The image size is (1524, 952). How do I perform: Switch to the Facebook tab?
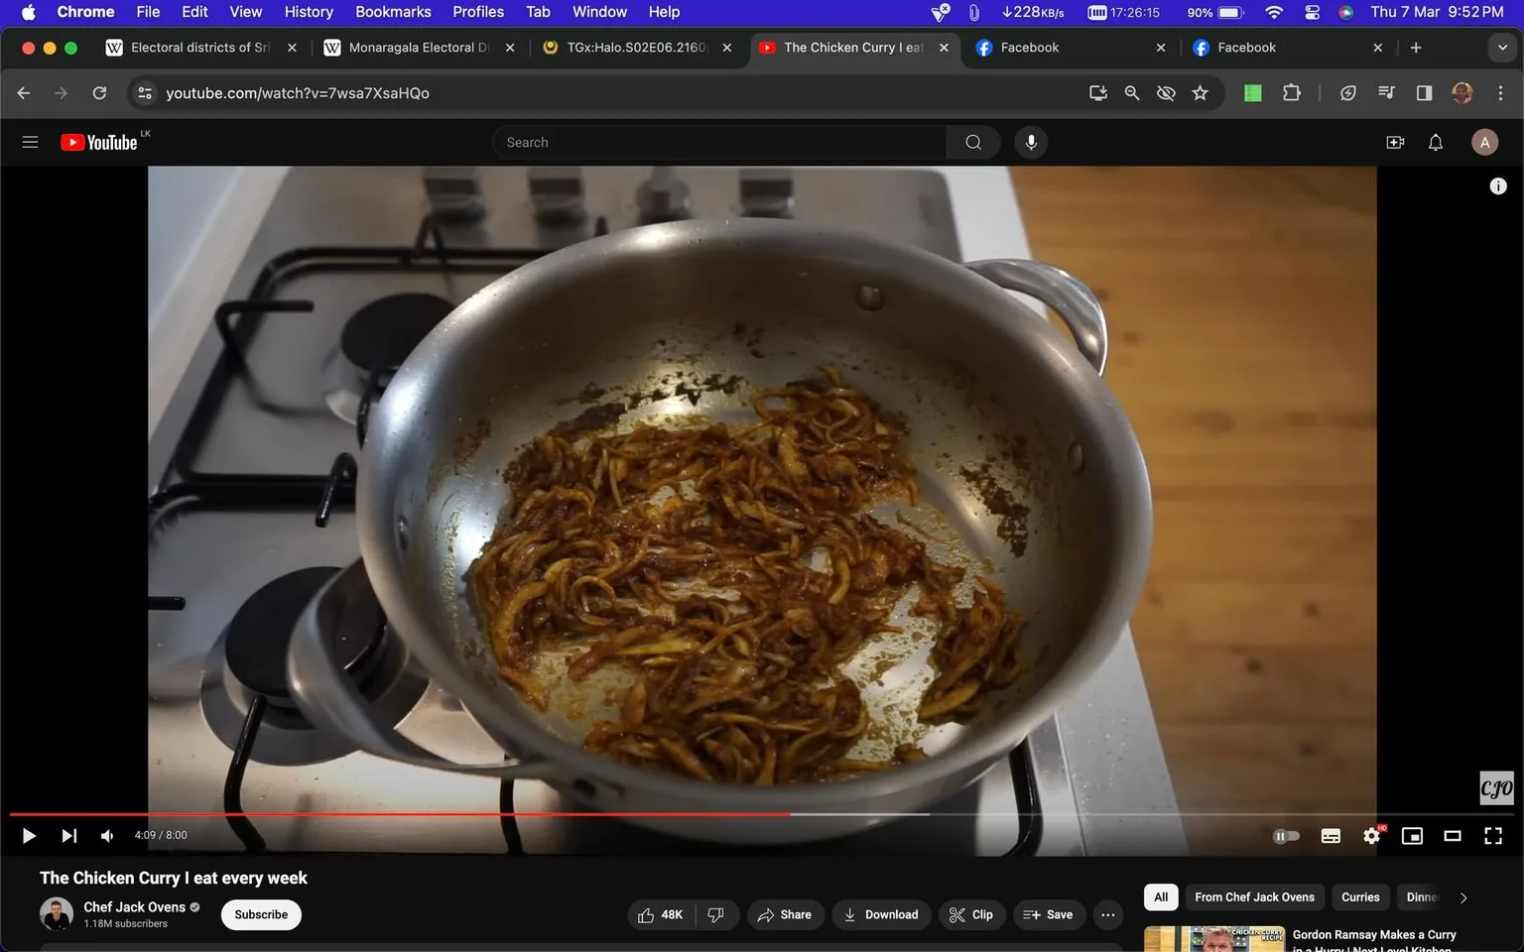[x=1032, y=47]
